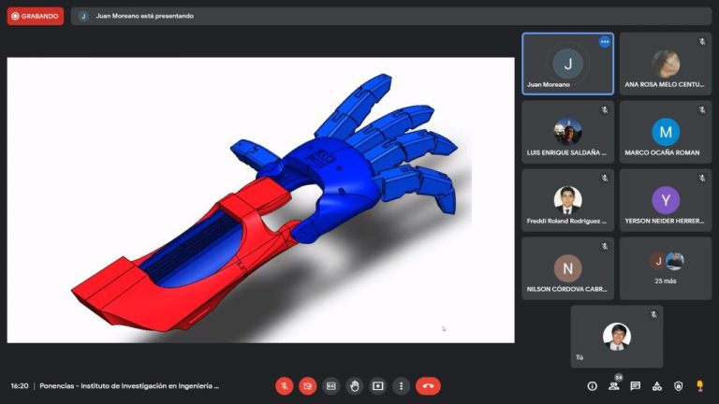Toggle closed captions button

(331, 385)
